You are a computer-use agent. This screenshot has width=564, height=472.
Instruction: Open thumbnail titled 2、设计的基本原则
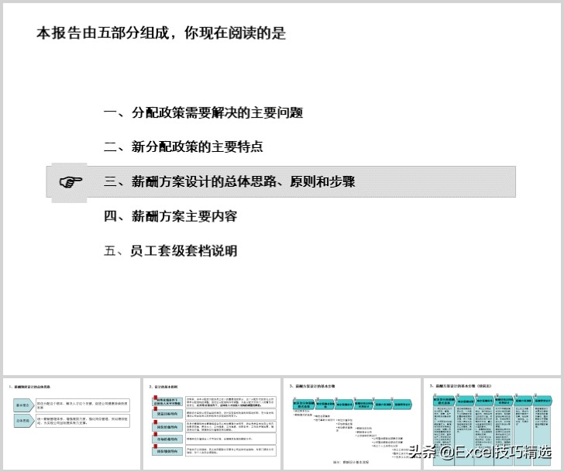tap(211, 423)
